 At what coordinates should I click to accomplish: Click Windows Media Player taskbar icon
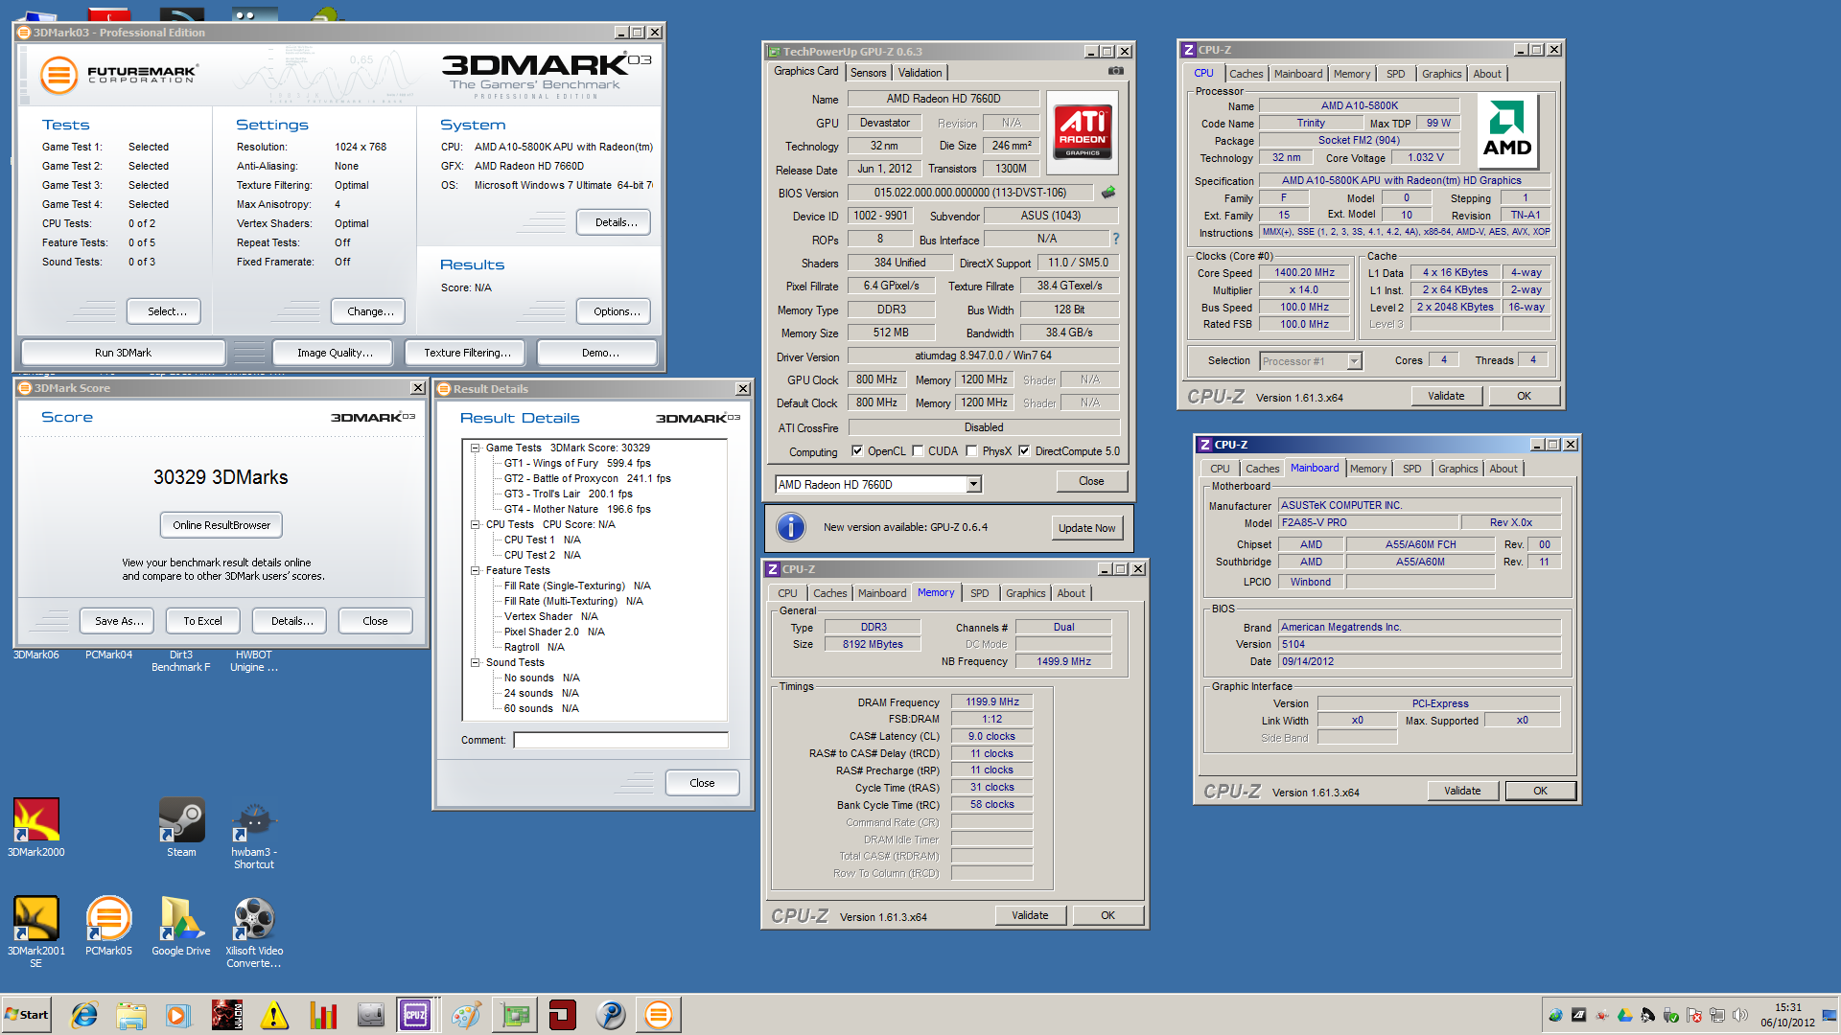(177, 1015)
